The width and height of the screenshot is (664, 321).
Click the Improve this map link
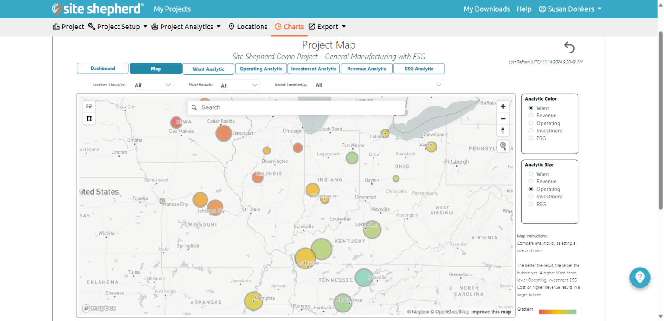[491, 312]
